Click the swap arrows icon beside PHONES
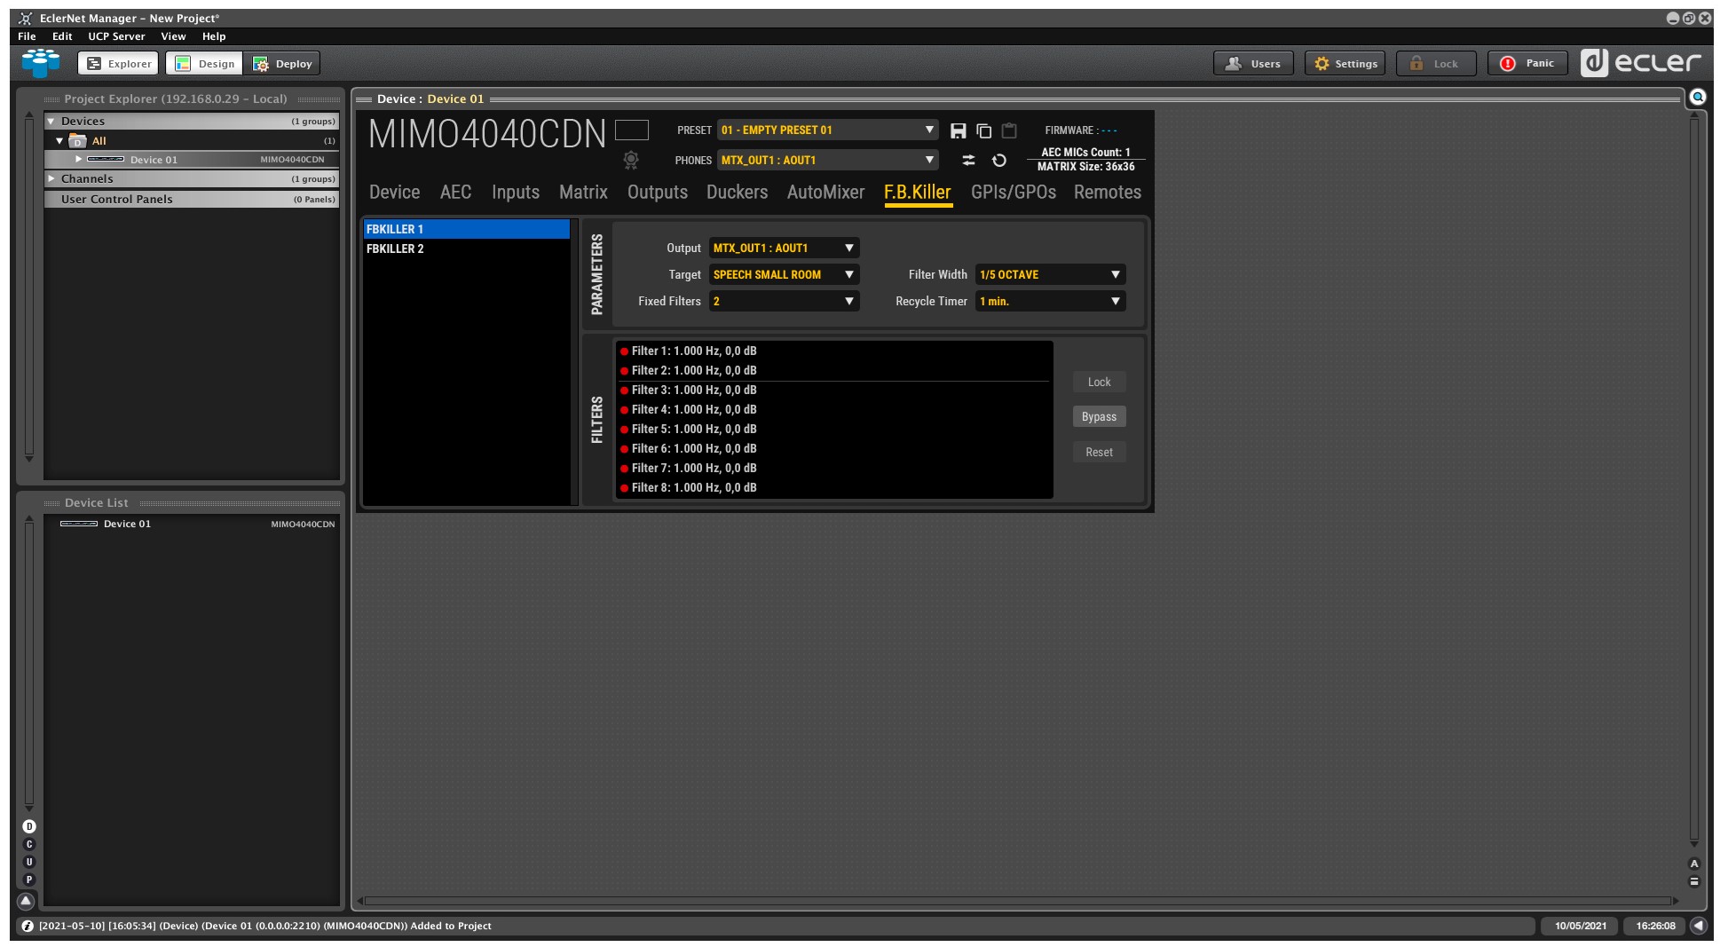Image resolution: width=1720 pixels, height=947 pixels. click(968, 160)
